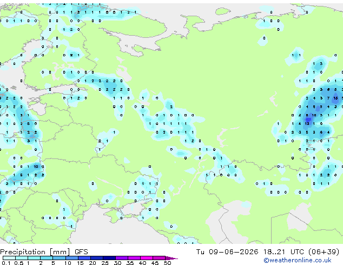Click the '(06+39)' model run label
Screen dimensions: 343x265
pos(324,252)
